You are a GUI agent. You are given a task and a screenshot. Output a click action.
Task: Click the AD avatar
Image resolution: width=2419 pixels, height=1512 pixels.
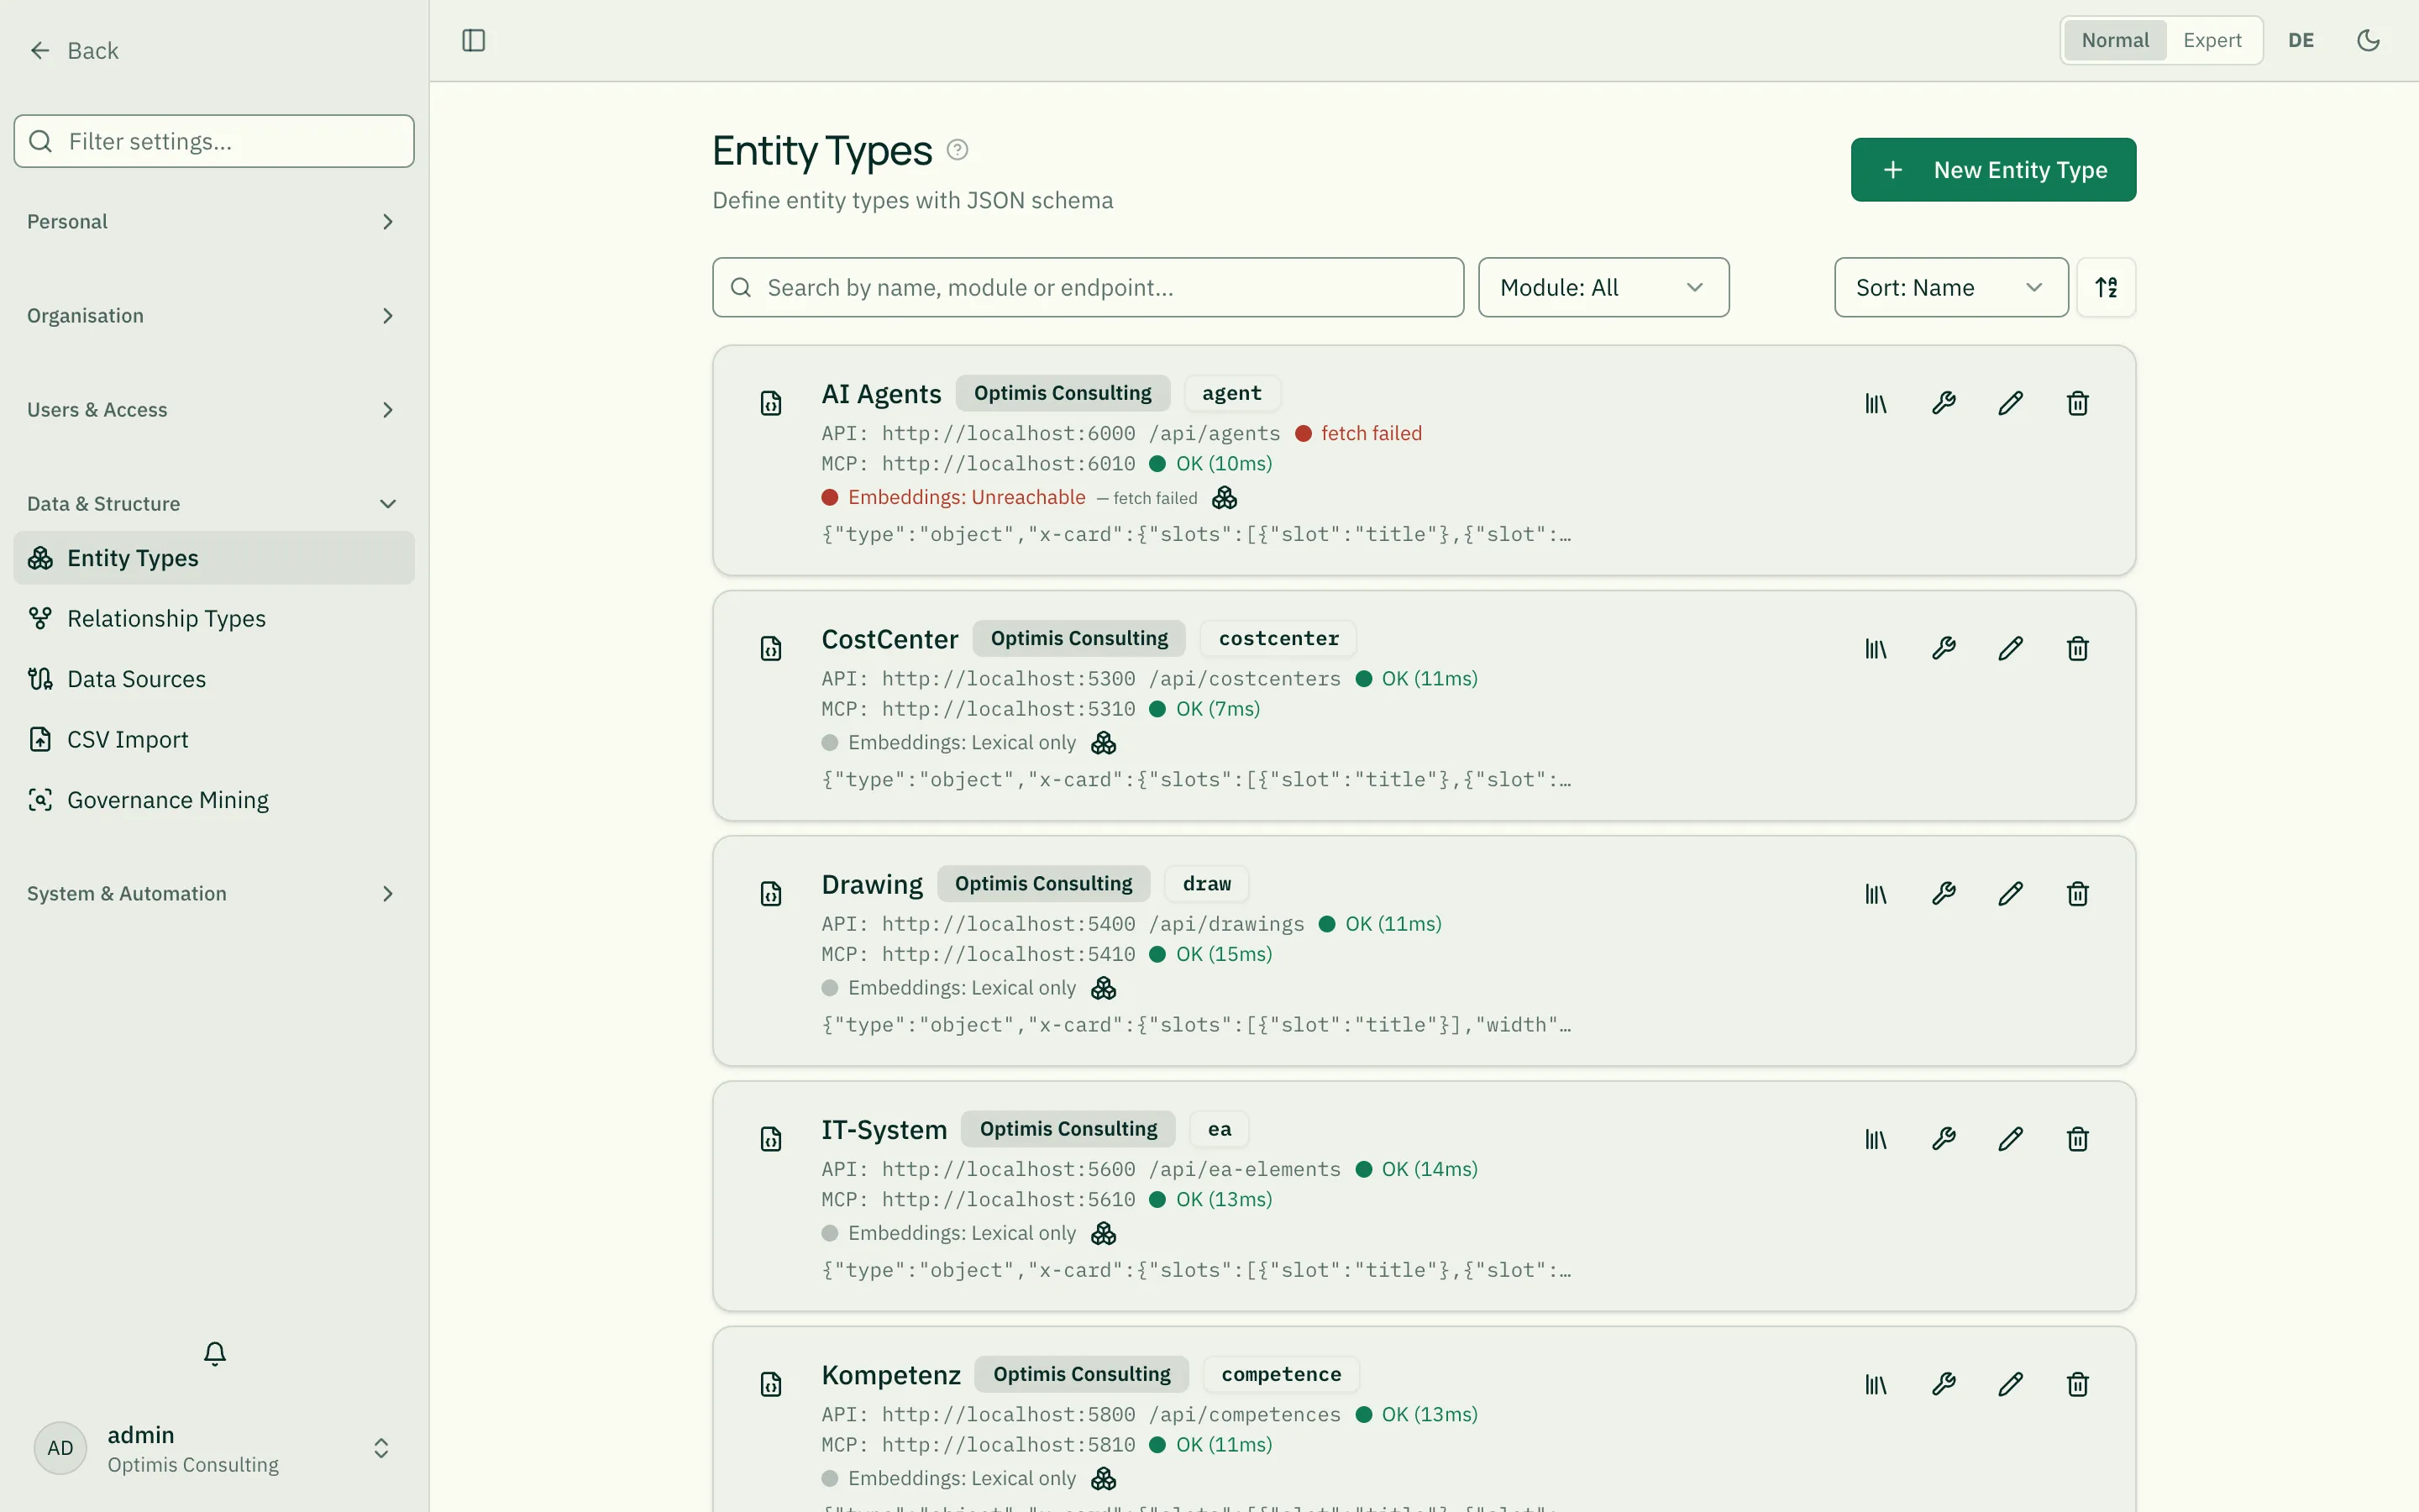tap(60, 1448)
